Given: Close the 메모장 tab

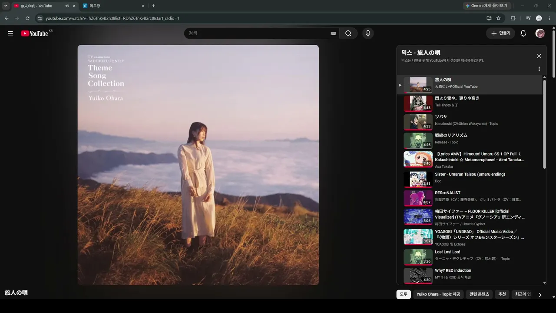Looking at the screenshot, I should point(143,6).
